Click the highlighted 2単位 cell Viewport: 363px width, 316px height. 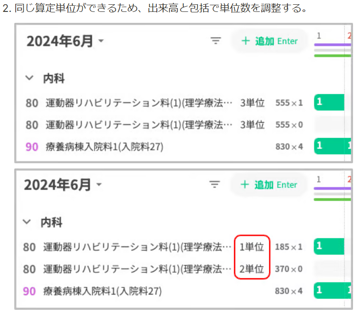coord(252,269)
